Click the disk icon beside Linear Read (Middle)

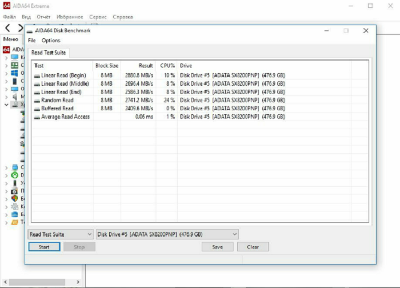tap(37, 84)
